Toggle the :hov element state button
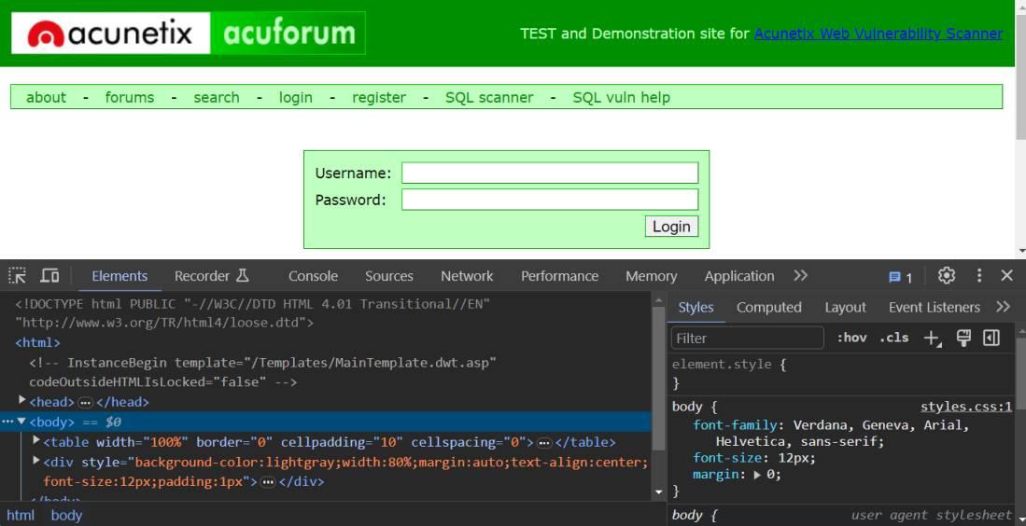The height and width of the screenshot is (526, 1026). [x=852, y=338]
